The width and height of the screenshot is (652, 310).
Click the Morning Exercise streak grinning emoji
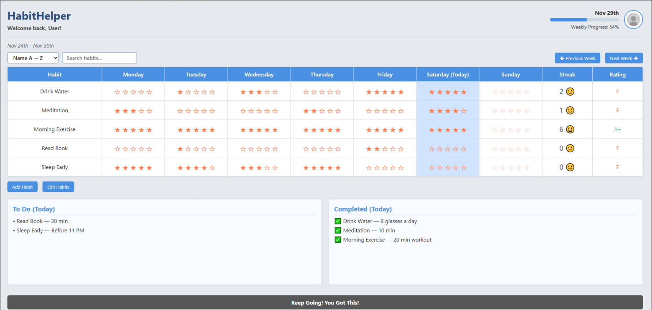[570, 129]
